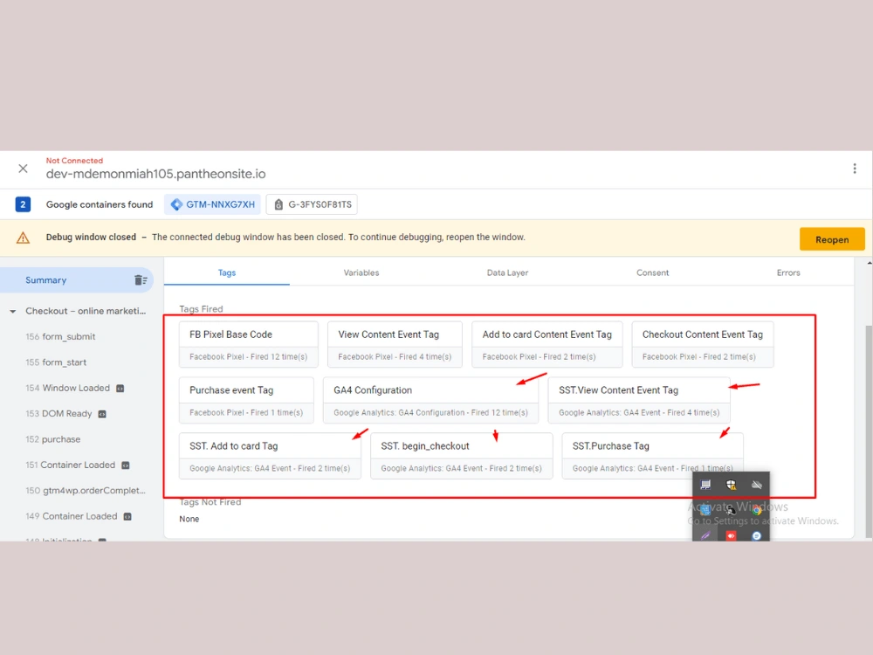
Task: Close the Tag Assistant debug panel
Action: [x=23, y=169]
